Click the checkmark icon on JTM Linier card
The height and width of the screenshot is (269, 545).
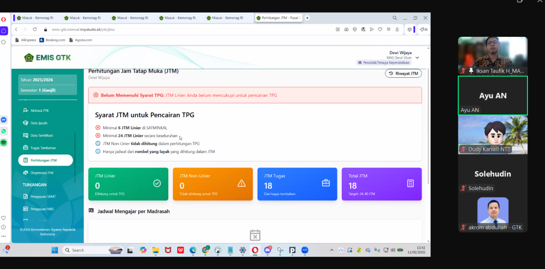pyautogui.click(x=157, y=183)
